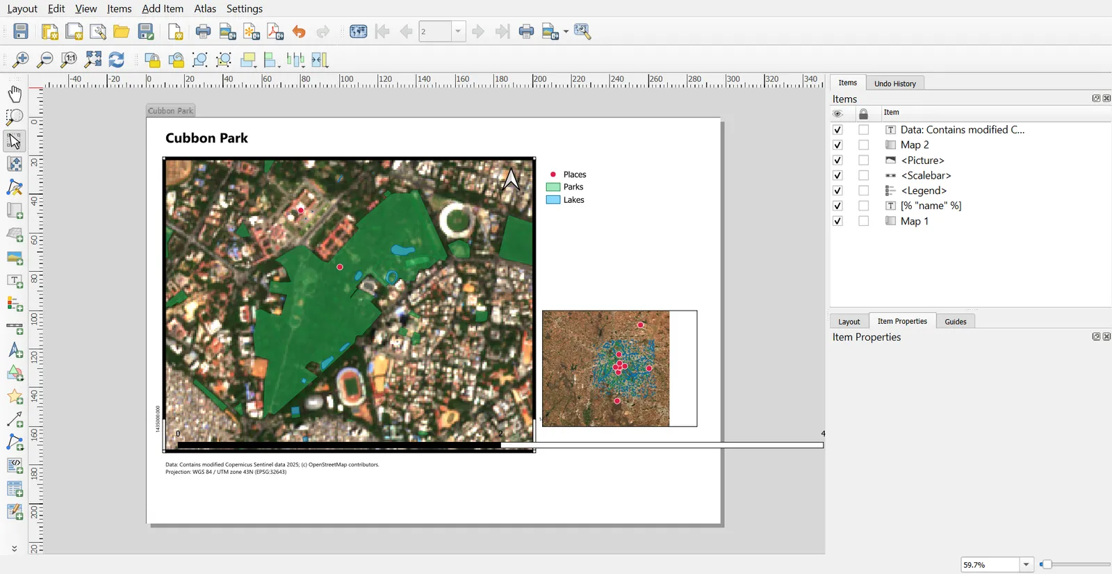
Task: Lock the Map 1 item
Action: pyautogui.click(x=864, y=221)
